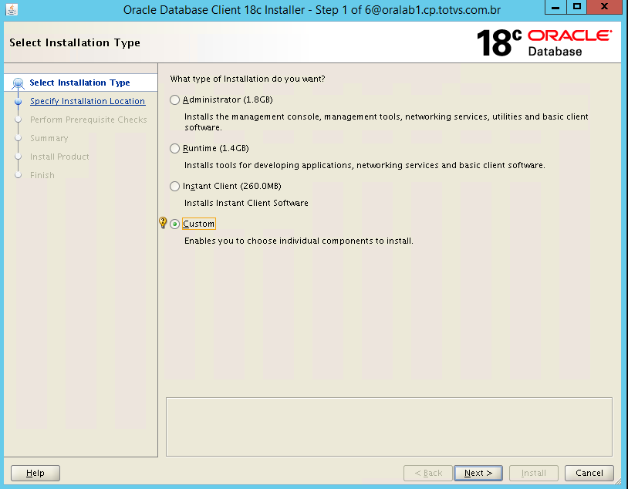This screenshot has width=628, height=489.
Task: Click the blue bullet beside Select Installation Type
Action: point(17,83)
